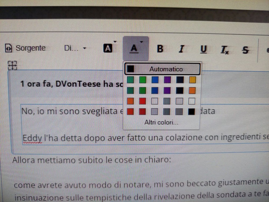
Task: Click the arrow above background color button
Action: [115, 42]
